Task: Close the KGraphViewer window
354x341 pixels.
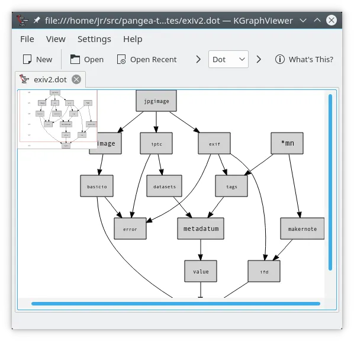Action: pyautogui.click(x=332, y=20)
